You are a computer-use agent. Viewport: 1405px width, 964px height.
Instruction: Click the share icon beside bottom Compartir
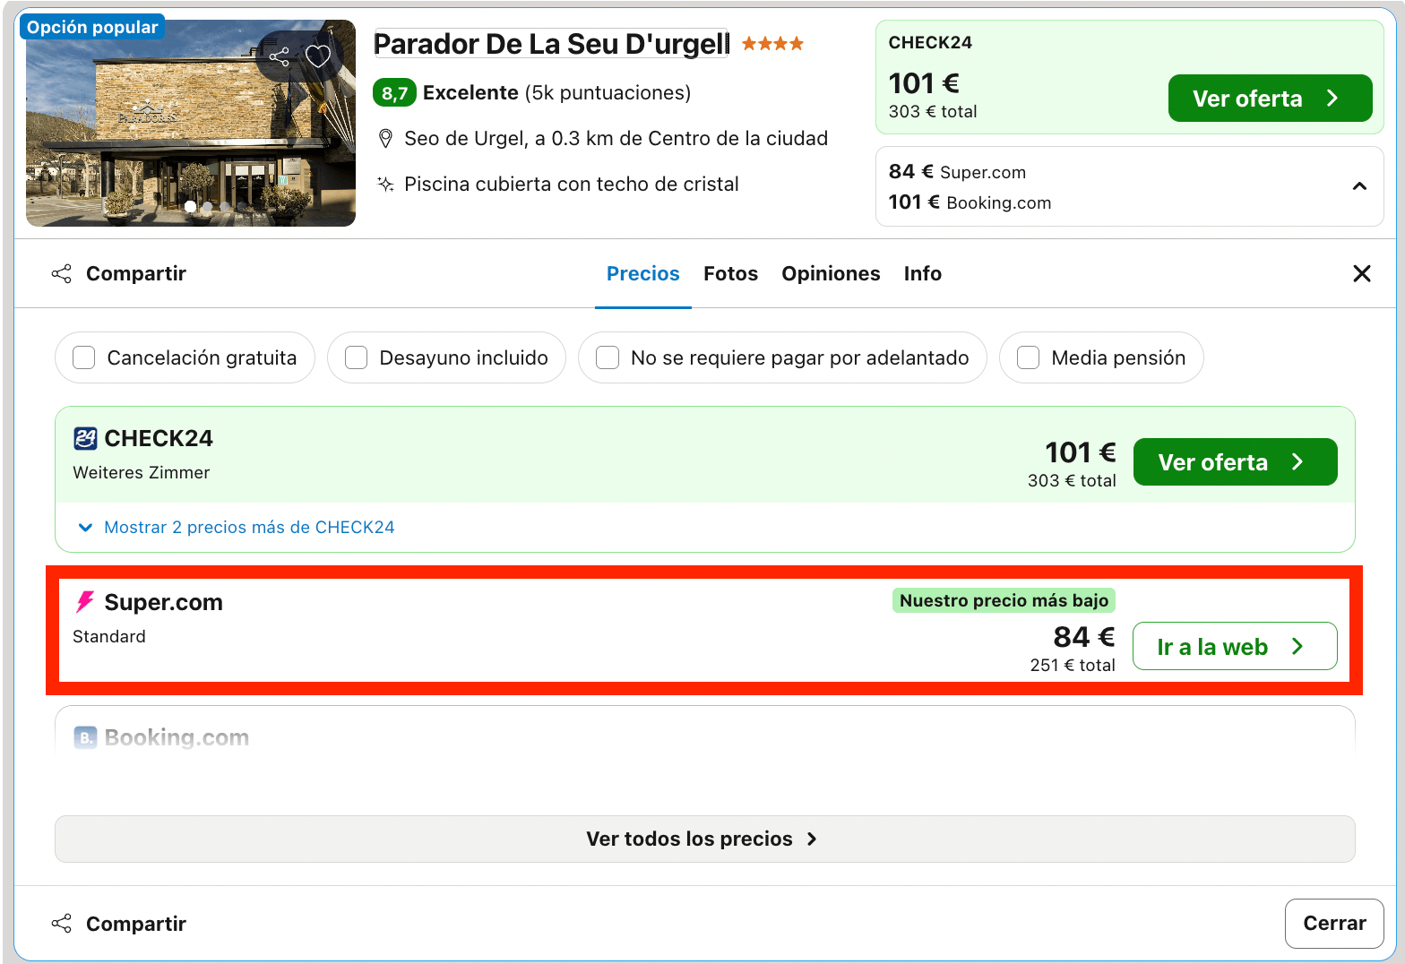tap(62, 924)
